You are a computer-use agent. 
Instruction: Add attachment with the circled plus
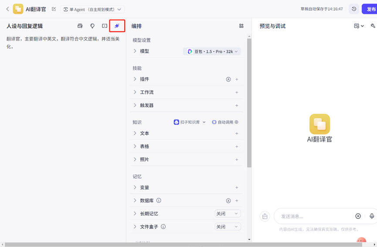pyautogui.click(x=358, y=216)
